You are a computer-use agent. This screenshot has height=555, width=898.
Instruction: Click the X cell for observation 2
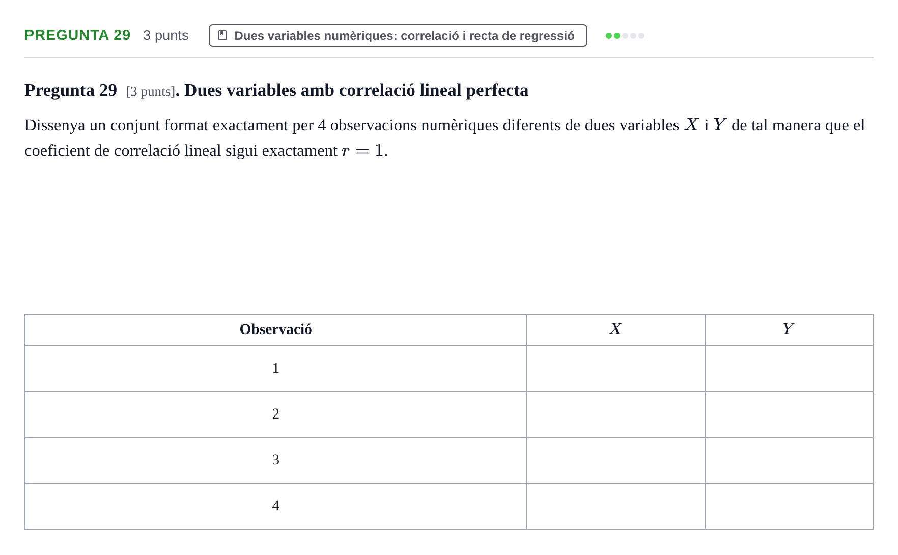(616, 414)
